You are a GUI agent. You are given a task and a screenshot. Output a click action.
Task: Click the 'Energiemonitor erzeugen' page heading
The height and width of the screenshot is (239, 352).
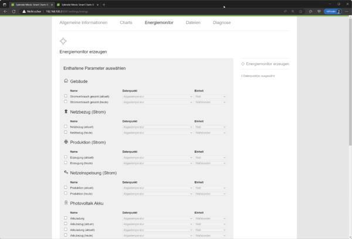pyautogui.click(x=83, y=52)
